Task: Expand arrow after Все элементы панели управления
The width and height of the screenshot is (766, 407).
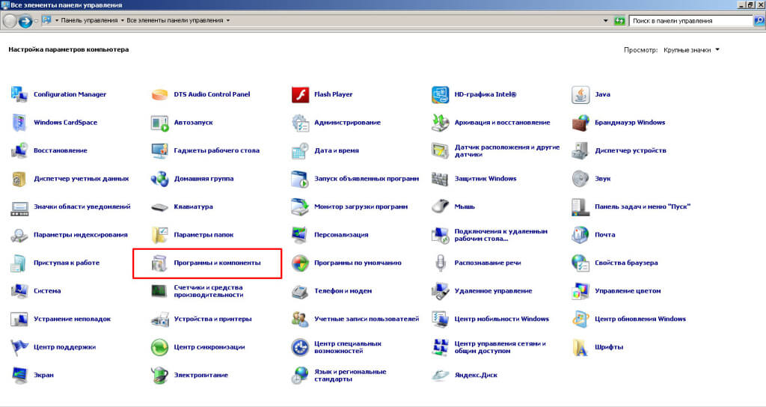Action: tap(227, 20)
